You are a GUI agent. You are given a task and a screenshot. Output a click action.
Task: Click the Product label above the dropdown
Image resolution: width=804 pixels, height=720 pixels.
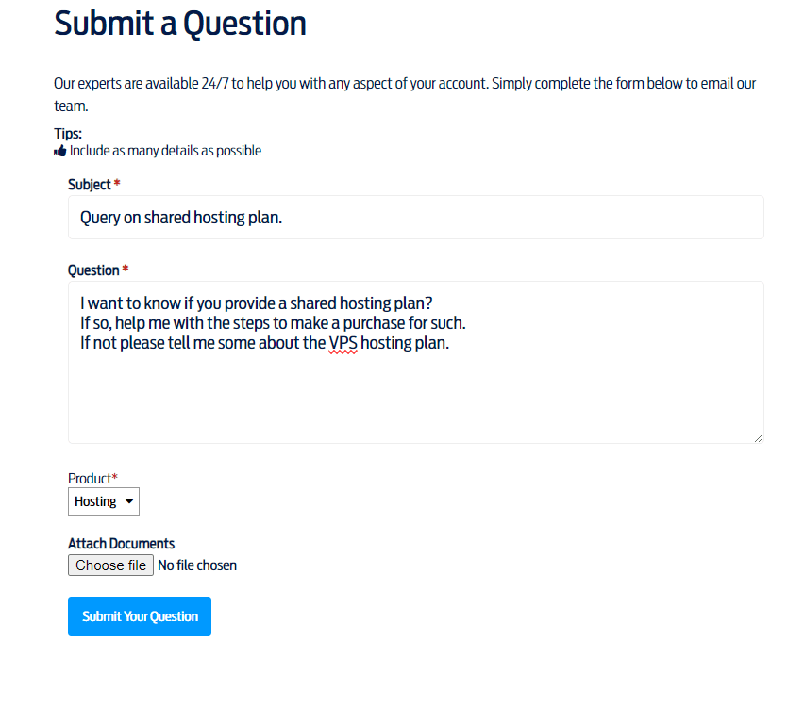click(x=88, y=478)
